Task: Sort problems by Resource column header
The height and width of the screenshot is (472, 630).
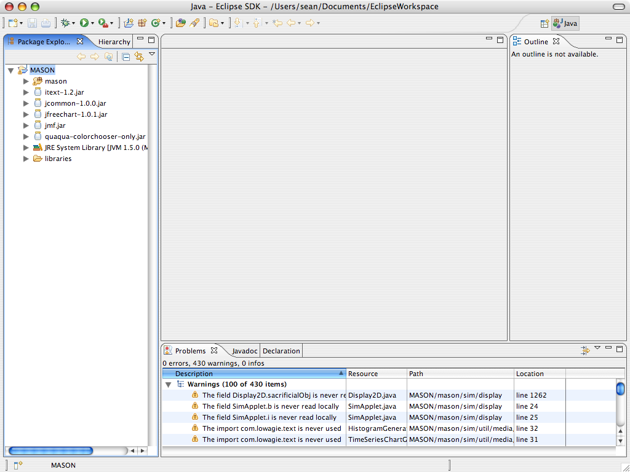Action: click(376, 374)
